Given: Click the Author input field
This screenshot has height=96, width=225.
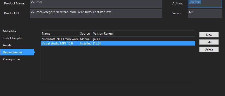Looking at the screenshot, I should pyautogui.click(x=205, y=4).
